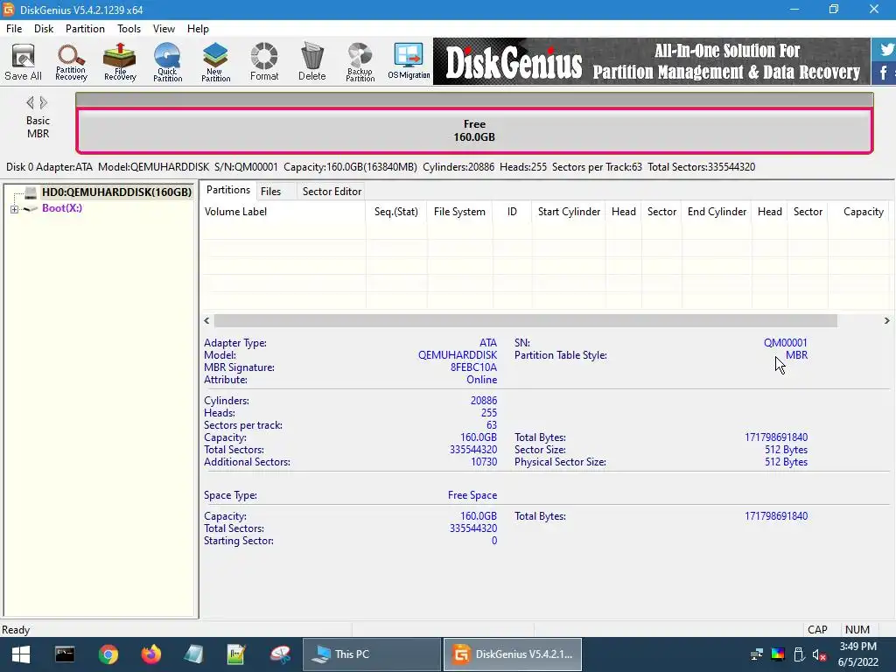Click the CAP status bar indicator

[x=817, y=630]
